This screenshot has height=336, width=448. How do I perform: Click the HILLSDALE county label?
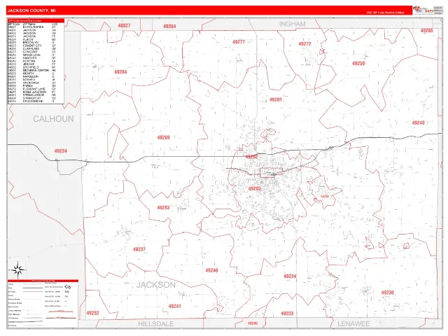click(x=155, y=323)
